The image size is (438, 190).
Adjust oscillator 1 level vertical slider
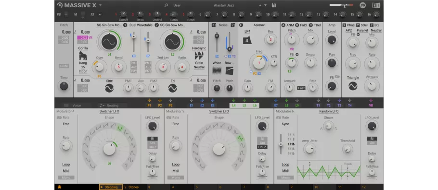coord(134,42)
